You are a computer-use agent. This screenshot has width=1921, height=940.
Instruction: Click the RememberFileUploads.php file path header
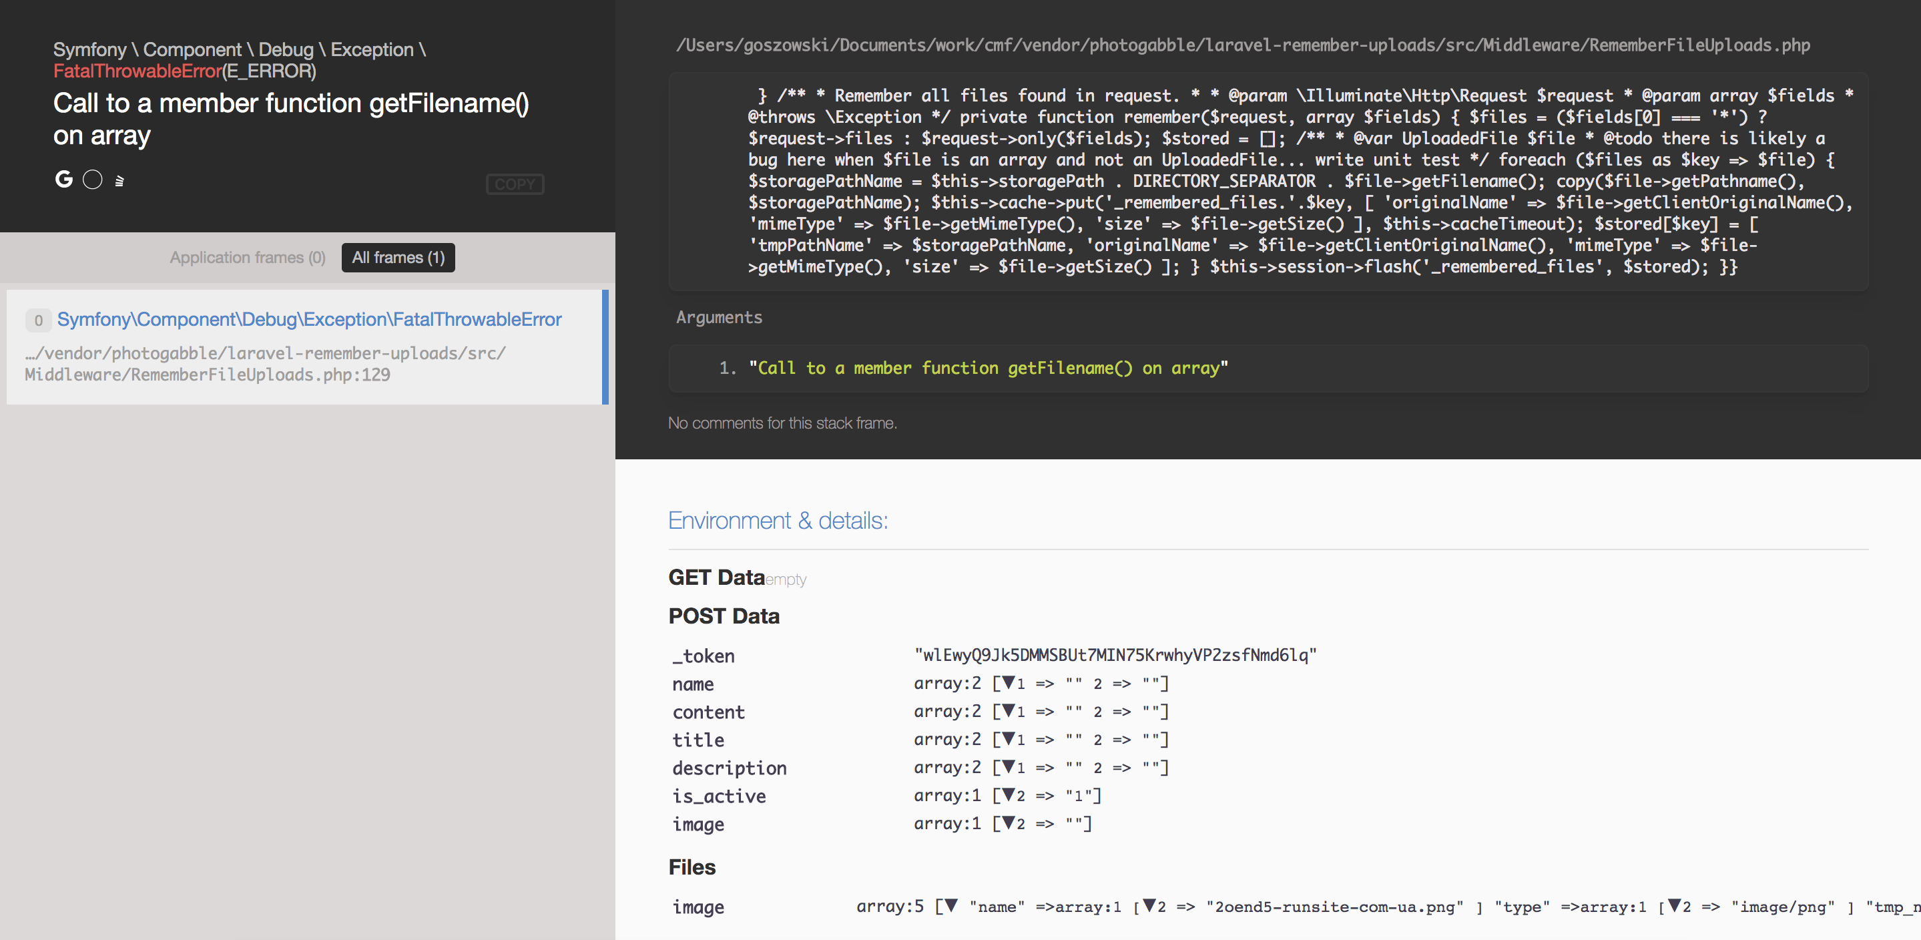[1243, 45]
